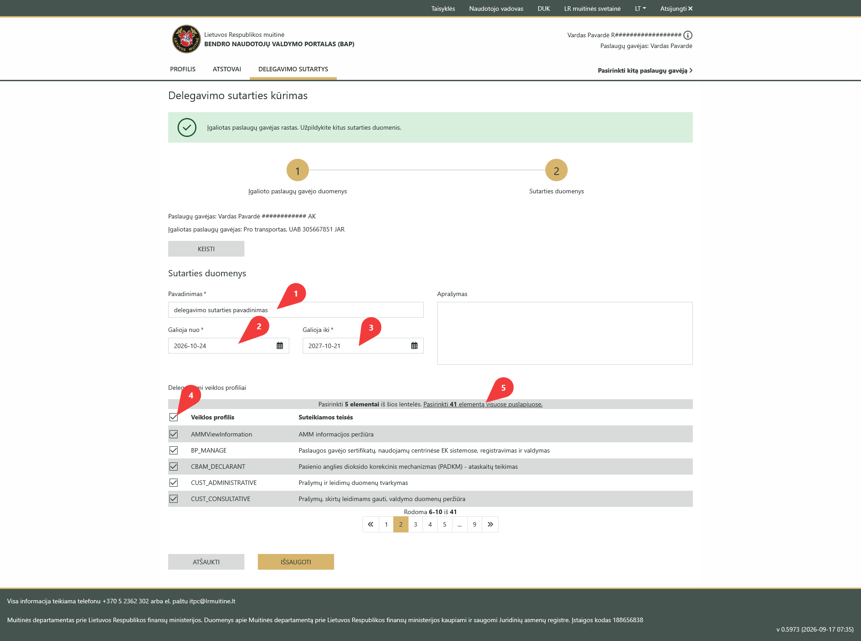Open the PROFILIS tab
The image size is (861, 641).
pos(183,69)
